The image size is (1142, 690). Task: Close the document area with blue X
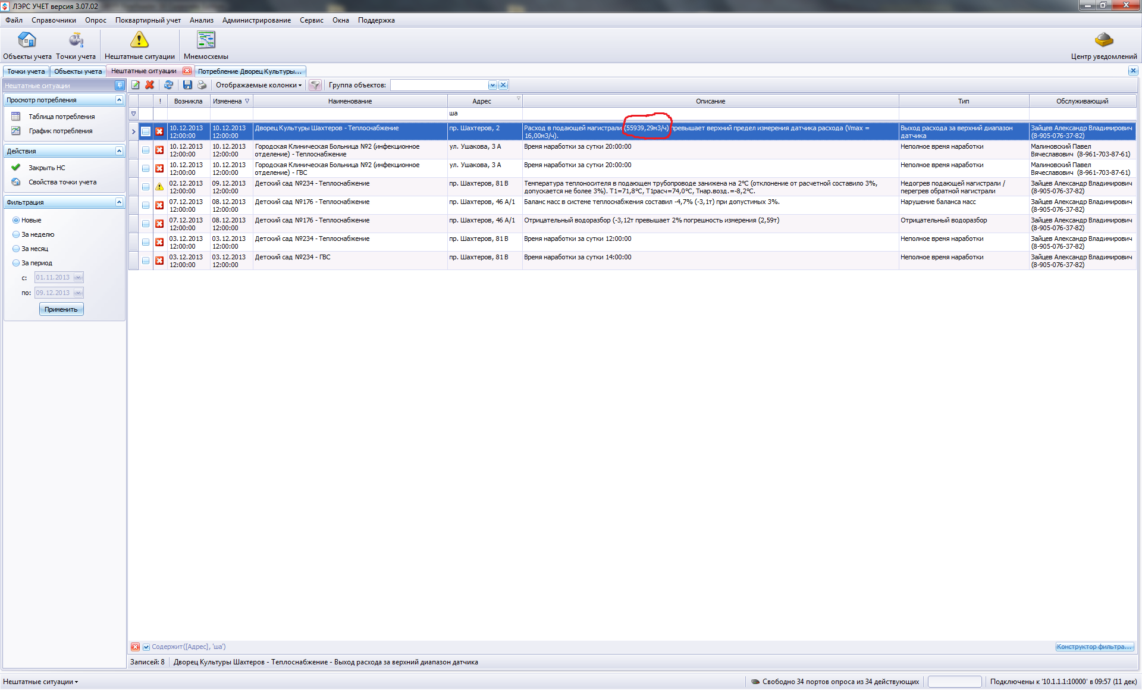(x=1133, y=71)
